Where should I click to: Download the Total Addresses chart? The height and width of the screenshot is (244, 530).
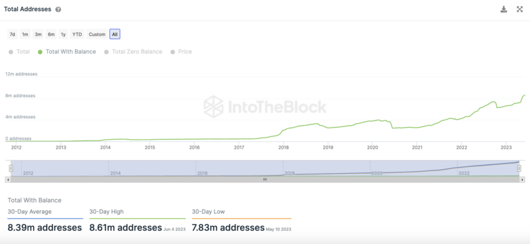504,9
